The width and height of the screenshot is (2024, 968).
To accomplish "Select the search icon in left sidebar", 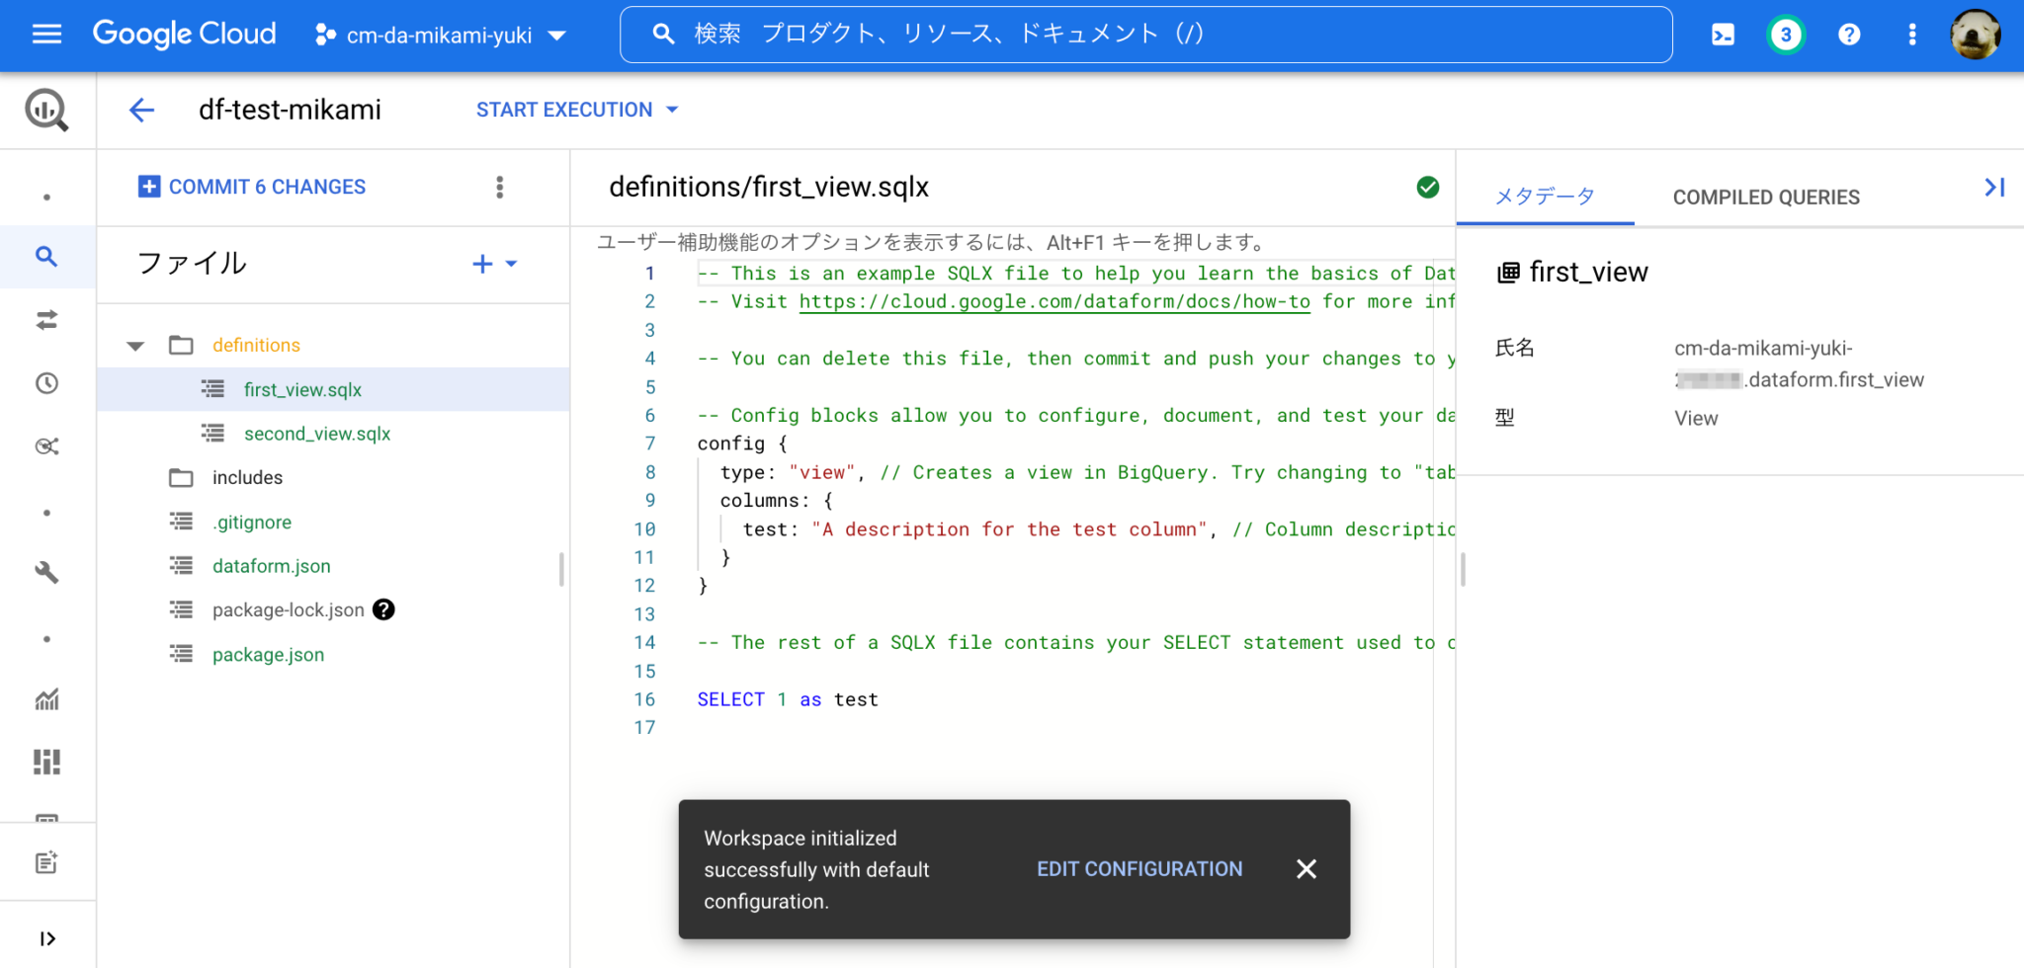I will (46, 257).
